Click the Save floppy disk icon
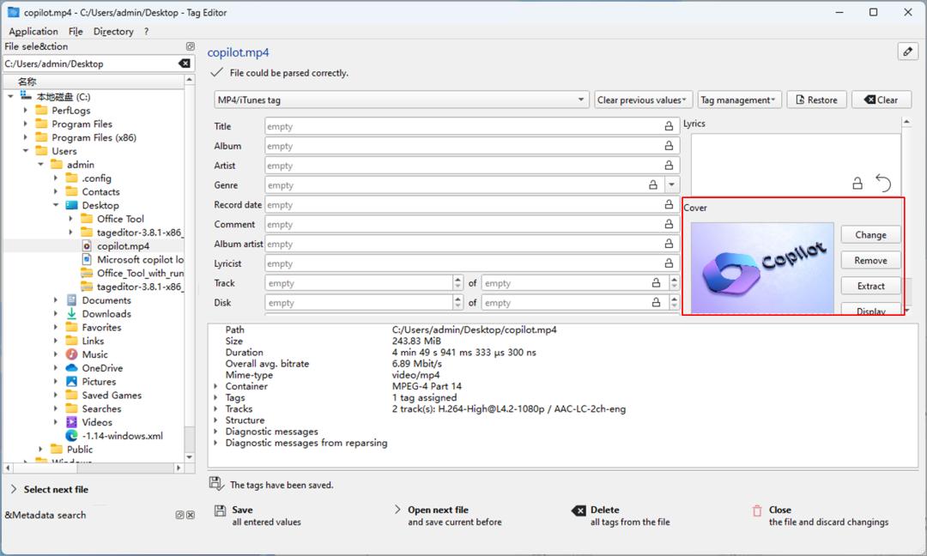 (x=220, y=511)
